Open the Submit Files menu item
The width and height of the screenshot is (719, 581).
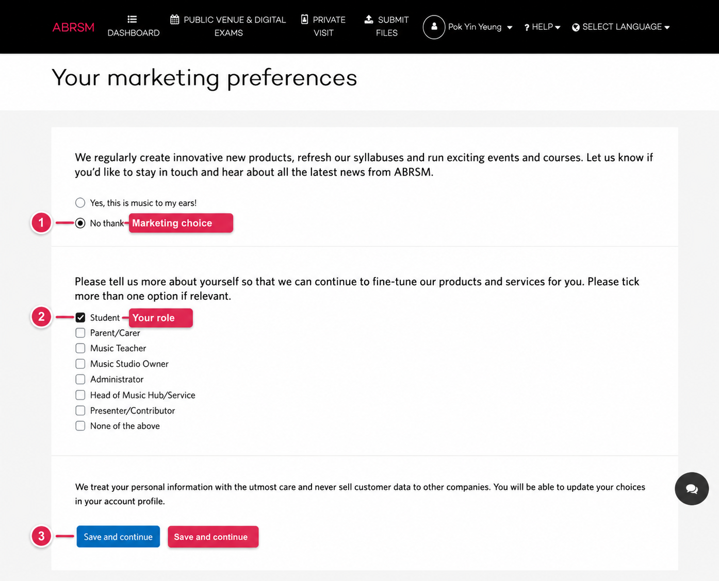[386, 26]
